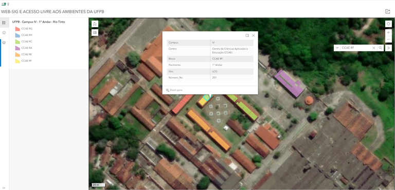
Task: Click inside the CCAE RF search field
Action: coord(356,48)
